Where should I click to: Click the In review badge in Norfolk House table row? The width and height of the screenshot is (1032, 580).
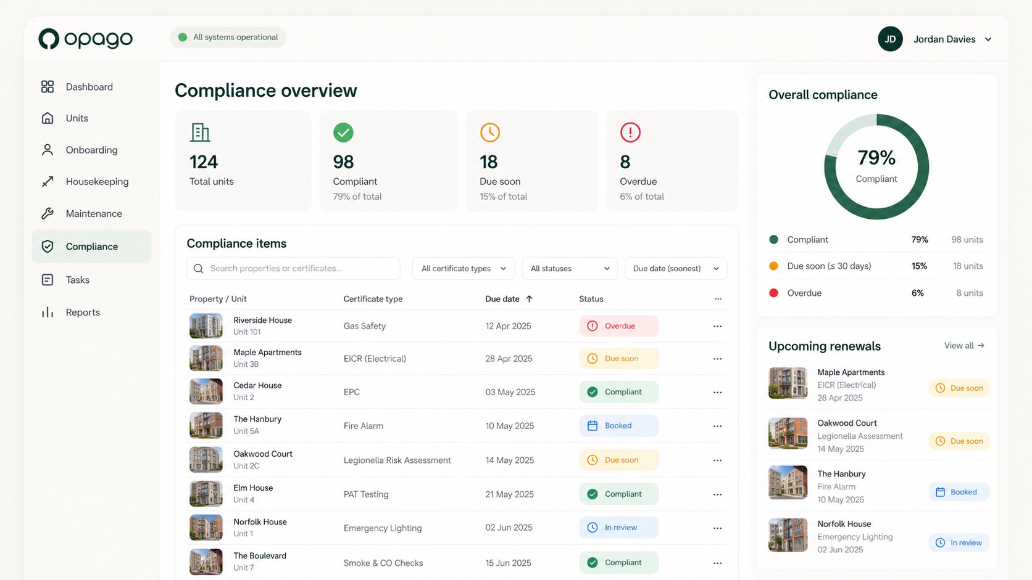pyautogui.click(x=618, y=528)
